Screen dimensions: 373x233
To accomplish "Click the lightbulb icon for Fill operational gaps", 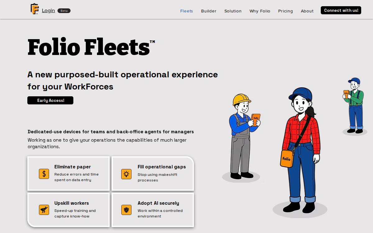I will pyautogui.click(x=126, y=174).
